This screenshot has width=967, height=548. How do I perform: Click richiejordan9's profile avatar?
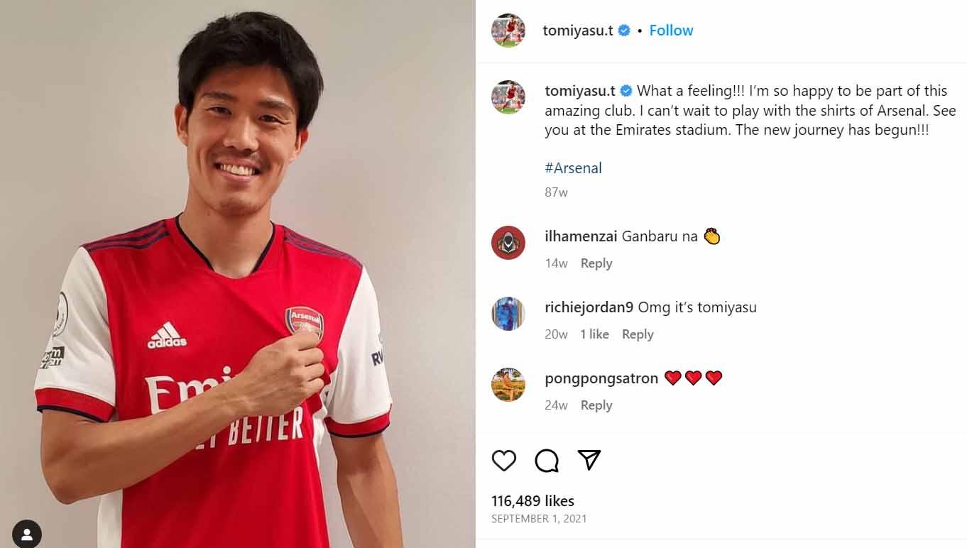click(x=508, y=313)
